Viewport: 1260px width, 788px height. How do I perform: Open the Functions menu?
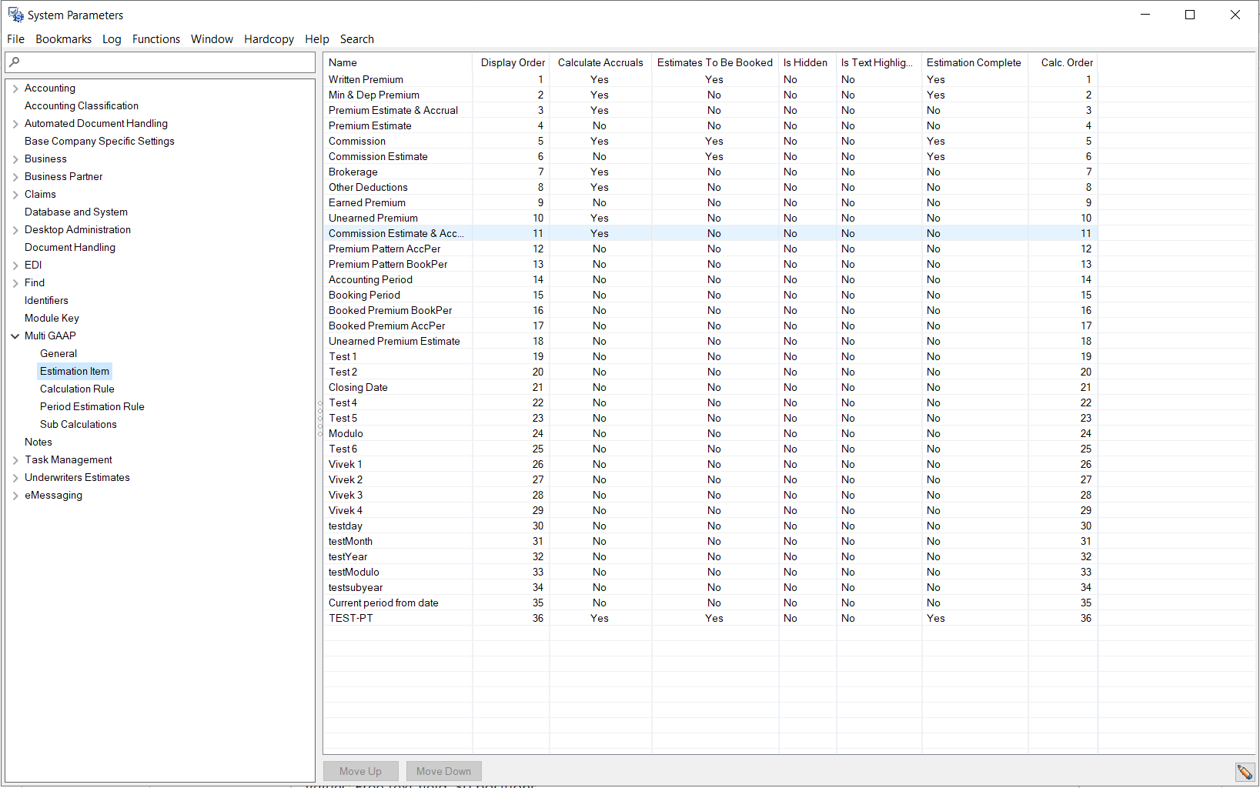tap(156, 38)
